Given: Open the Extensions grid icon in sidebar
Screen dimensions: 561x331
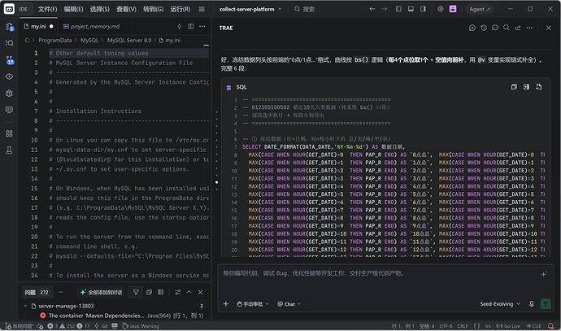Looking at the screenshot, I should [9, 133].
